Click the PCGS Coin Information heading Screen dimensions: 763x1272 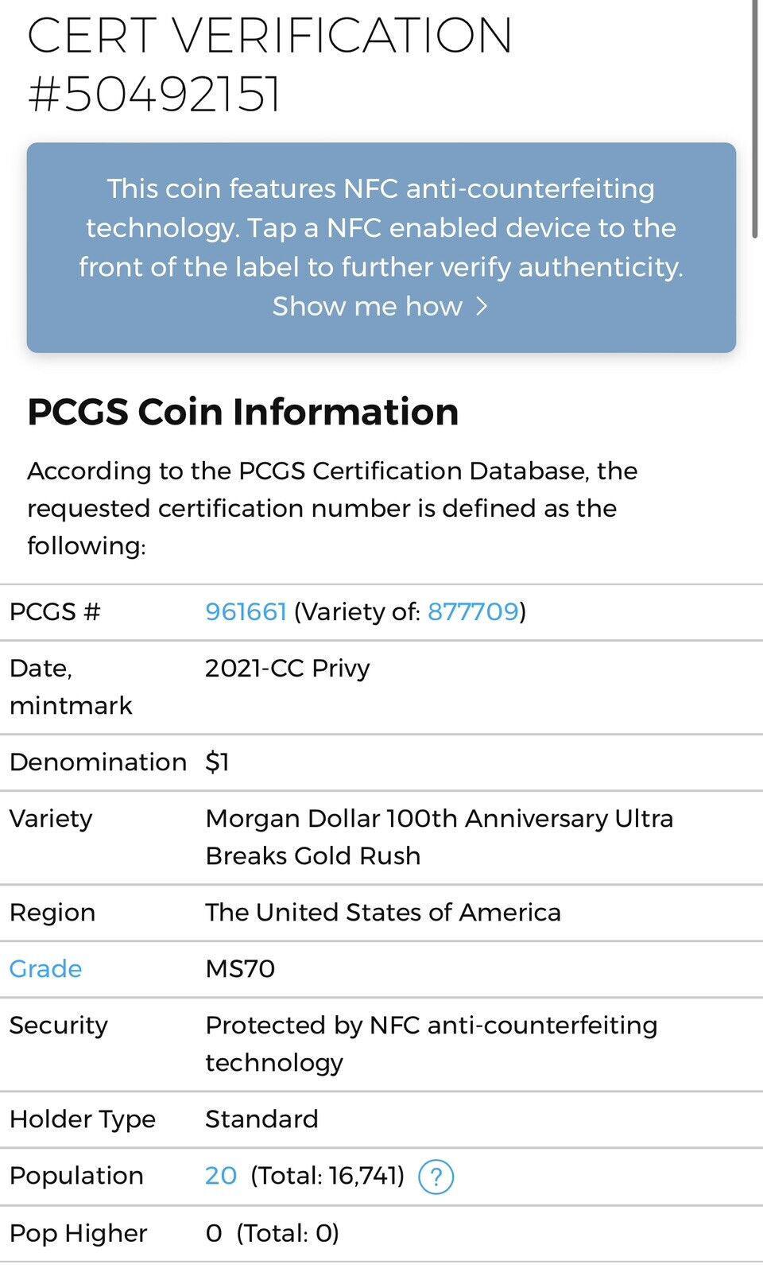[x=243, y=412]
